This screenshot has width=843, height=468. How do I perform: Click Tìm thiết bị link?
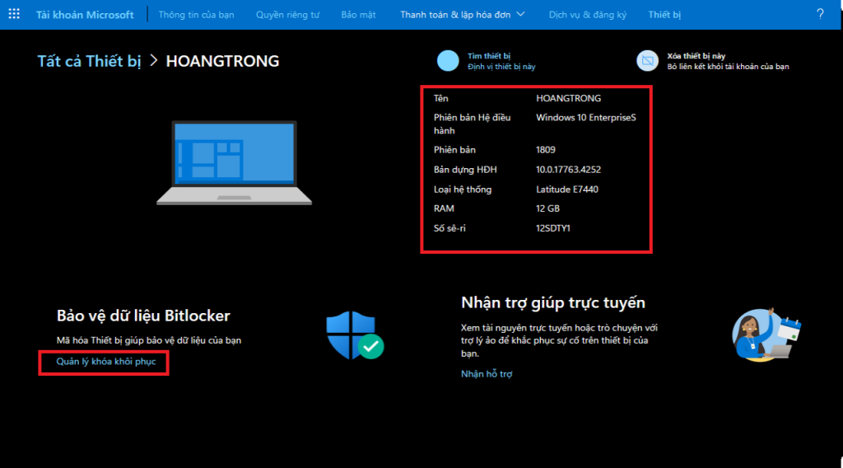(489, 56)
